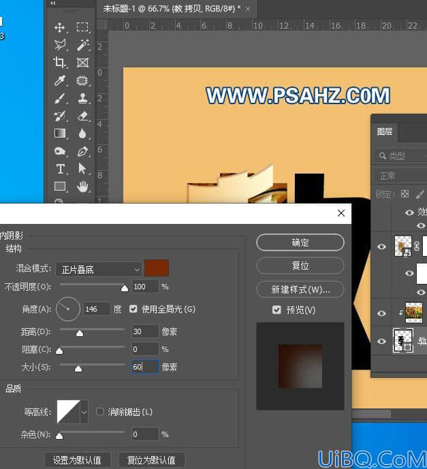Viewport: 427px width, 469px height.
Task: Click 复位为默认值 button
Action: [151, 460]
